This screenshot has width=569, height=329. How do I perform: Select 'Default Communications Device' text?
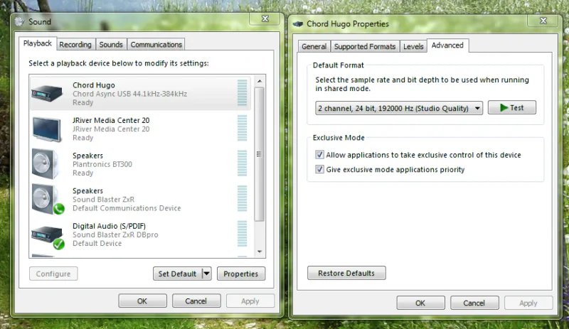point(127,208)
